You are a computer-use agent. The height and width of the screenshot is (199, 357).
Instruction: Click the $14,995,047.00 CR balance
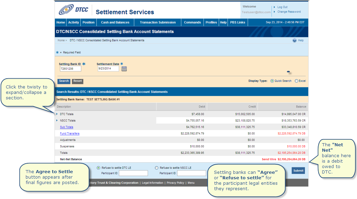294,114
